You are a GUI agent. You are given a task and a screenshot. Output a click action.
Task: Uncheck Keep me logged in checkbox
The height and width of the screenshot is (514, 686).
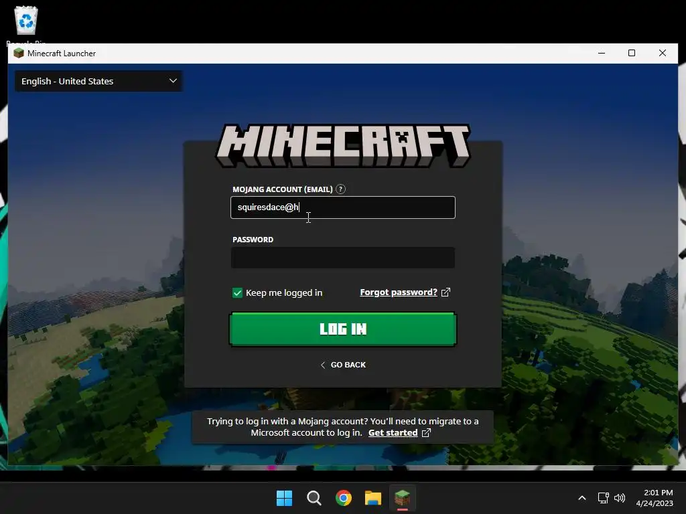(237, 293)
